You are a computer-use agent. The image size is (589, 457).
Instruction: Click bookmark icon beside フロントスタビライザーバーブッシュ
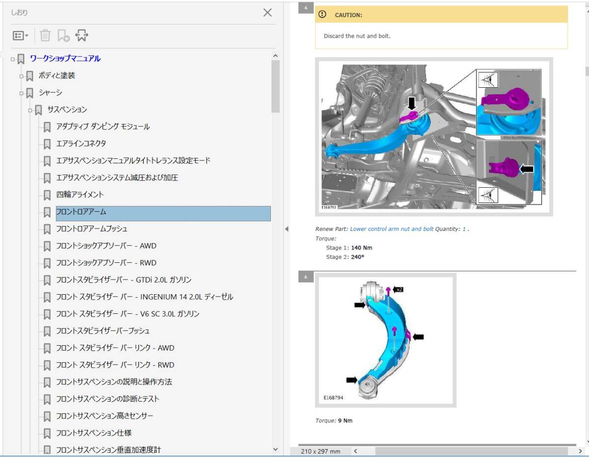[x=47, y=331]
